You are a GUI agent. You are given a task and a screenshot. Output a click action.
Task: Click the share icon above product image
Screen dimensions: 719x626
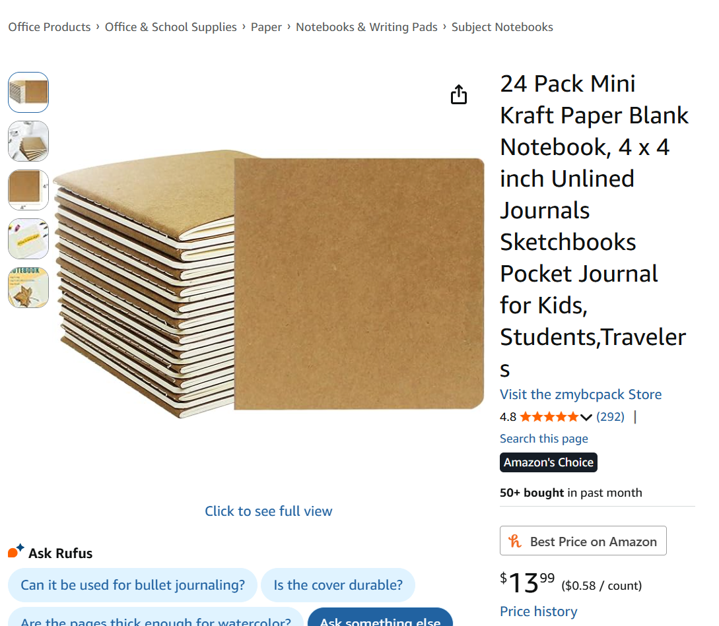459,95
